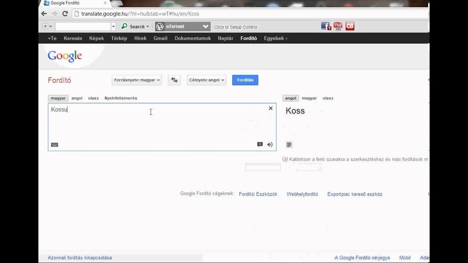The width and height of the screenshot is (468, 263).
Task: Expand the Forrásnyelv: magyar dropdown
Action: tap(137, 80)
